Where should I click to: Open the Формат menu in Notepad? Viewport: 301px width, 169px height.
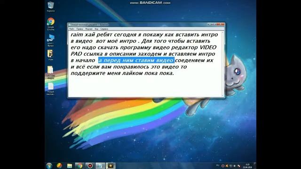89,29
